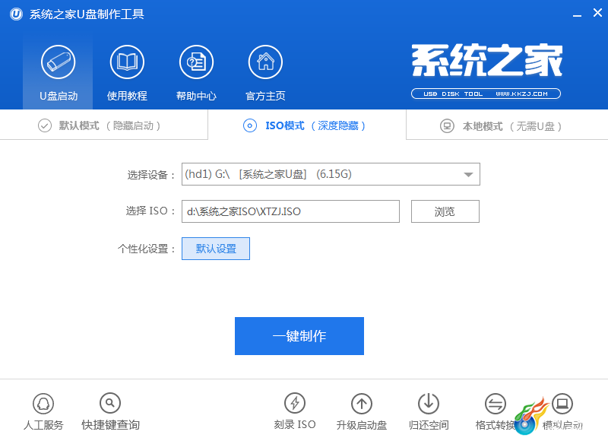Viewport: 608px width, 441px height.
Task: Click the app logo icon in title bar
Action: (x=16, y=14)
